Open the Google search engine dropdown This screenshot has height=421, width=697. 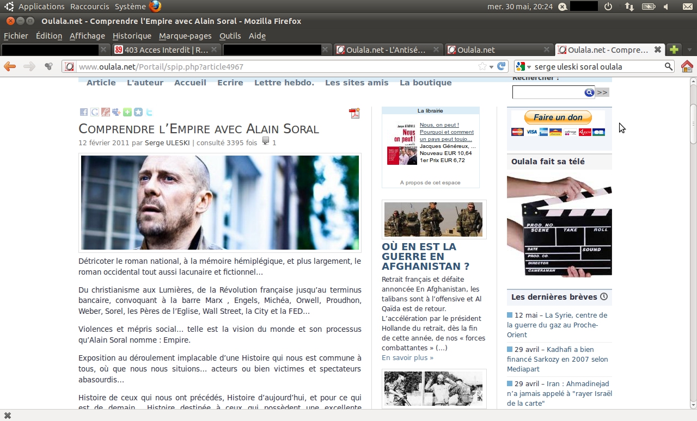pyautogui.click(x=523, y=66)
